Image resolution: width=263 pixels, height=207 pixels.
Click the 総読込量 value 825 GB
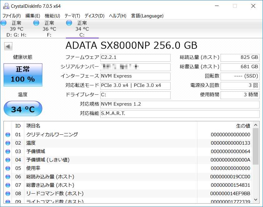[x=240, y=58]
